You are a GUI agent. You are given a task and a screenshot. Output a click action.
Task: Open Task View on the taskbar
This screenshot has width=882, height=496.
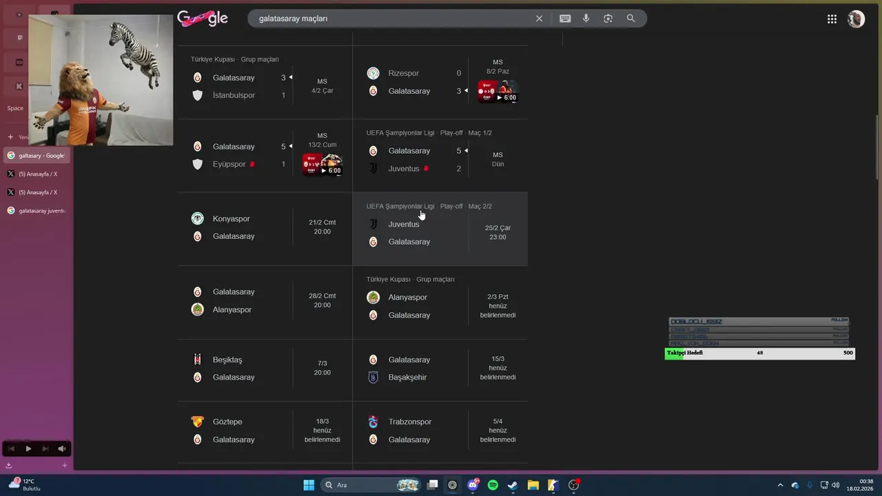click(432, 485)
